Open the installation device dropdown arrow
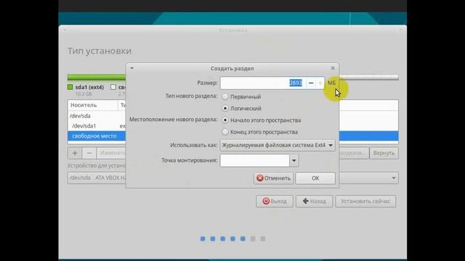Screen dimensions: 465x261 [x=394, y=178]
